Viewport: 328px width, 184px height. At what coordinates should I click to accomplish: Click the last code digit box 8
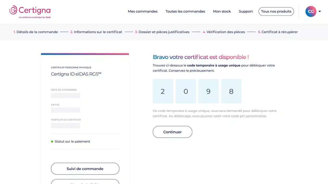231,91
